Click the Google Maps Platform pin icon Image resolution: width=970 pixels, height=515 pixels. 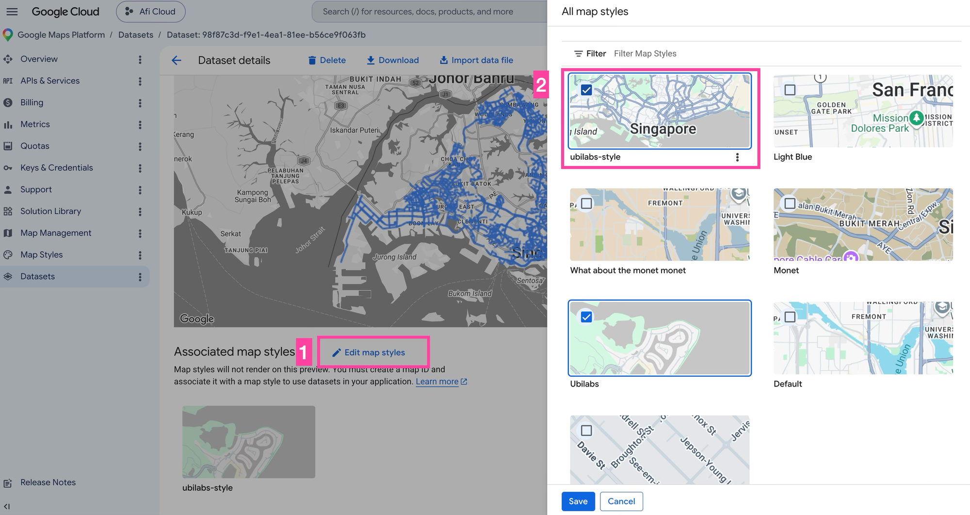[x=8, y=35]
